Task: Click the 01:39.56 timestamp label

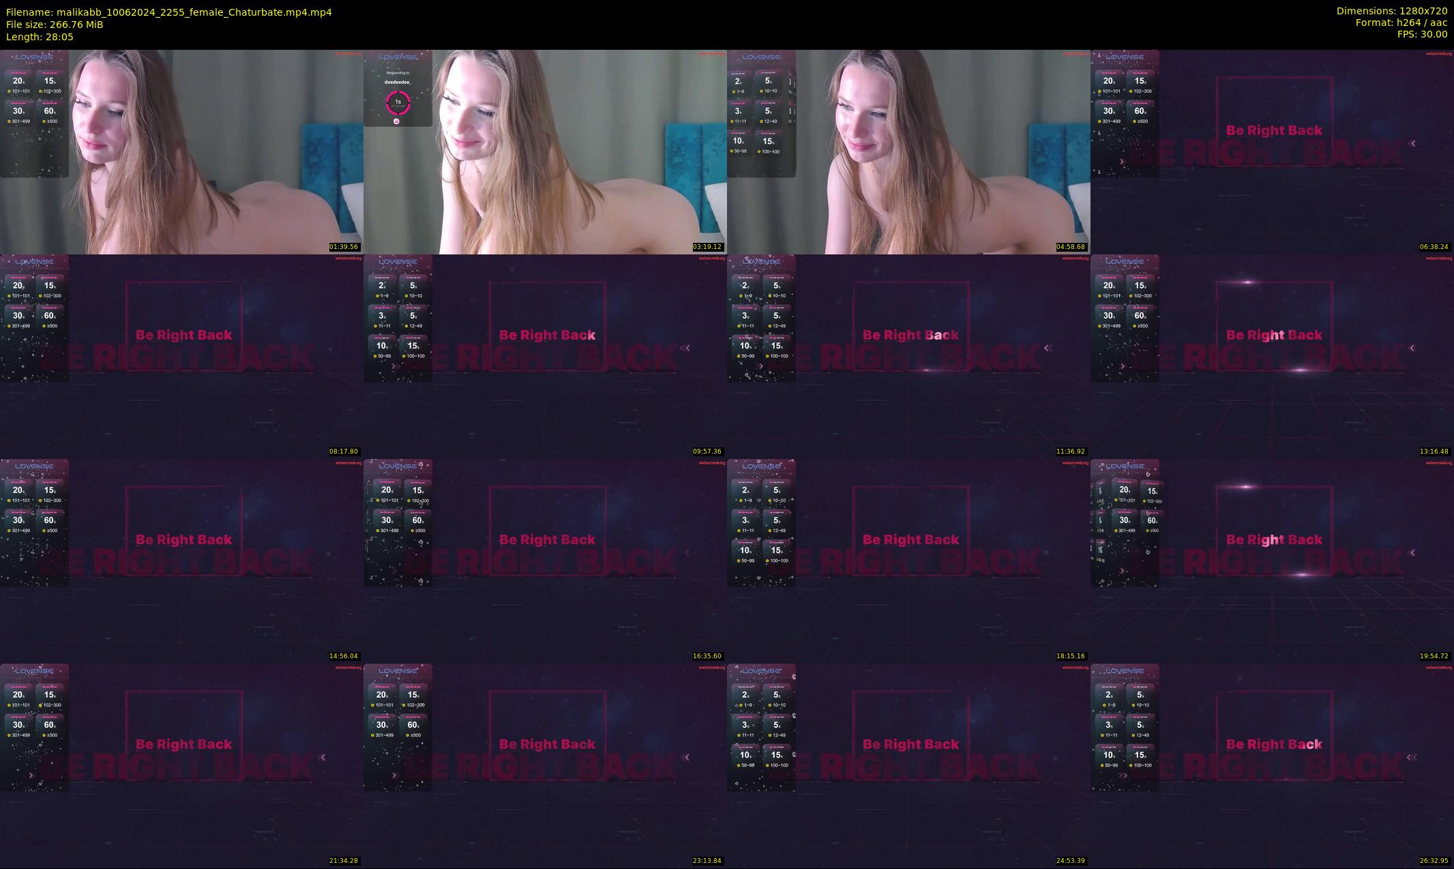Action: pyautogui.click(x=344, y=247)
